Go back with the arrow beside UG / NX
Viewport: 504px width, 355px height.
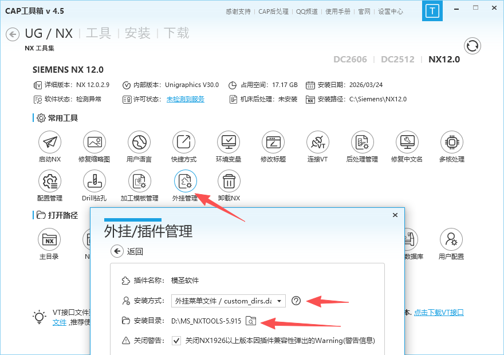coord(13,34)
